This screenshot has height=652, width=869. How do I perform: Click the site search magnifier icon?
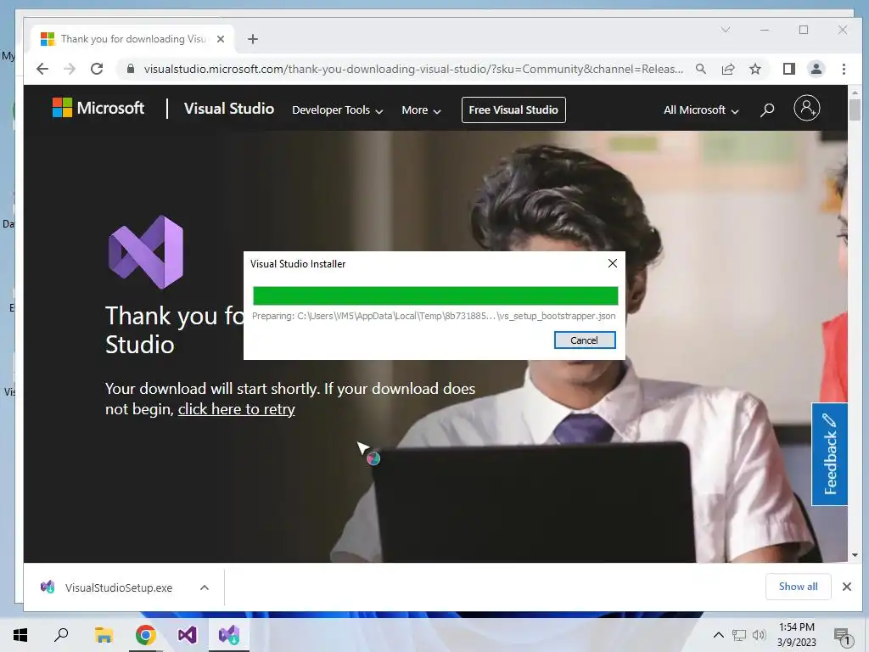767,110
